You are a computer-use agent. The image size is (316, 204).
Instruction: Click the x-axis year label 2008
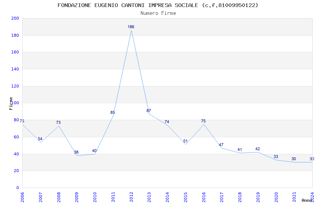pos(58,197)
